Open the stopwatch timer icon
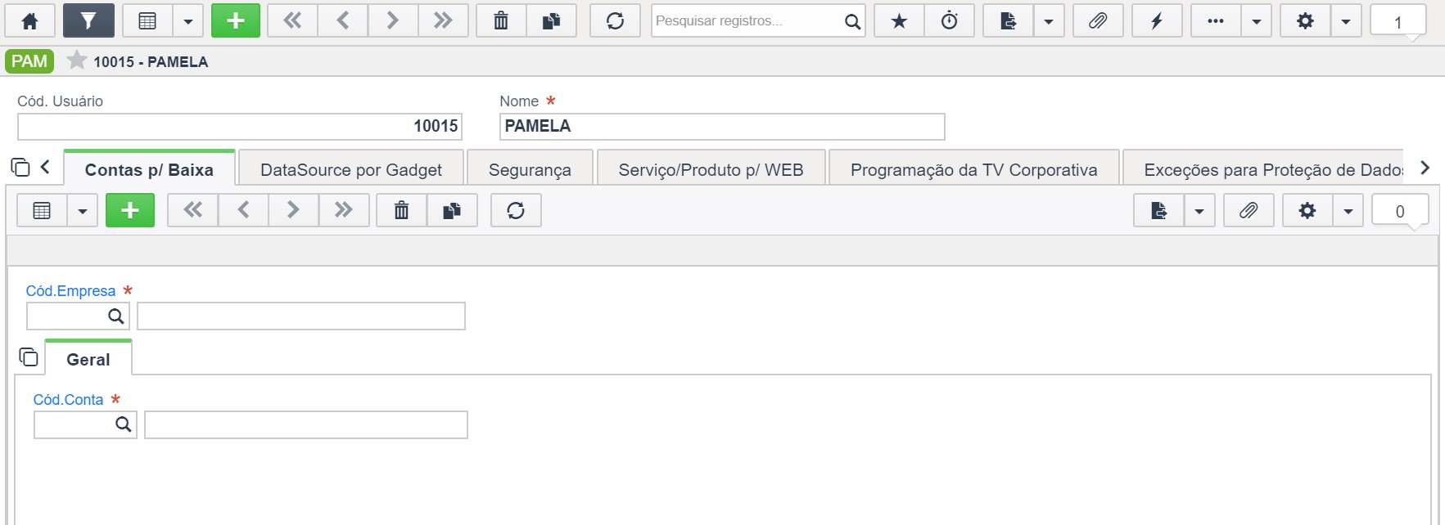This screenshot has width=1445, height=525. tap(949, 21)
